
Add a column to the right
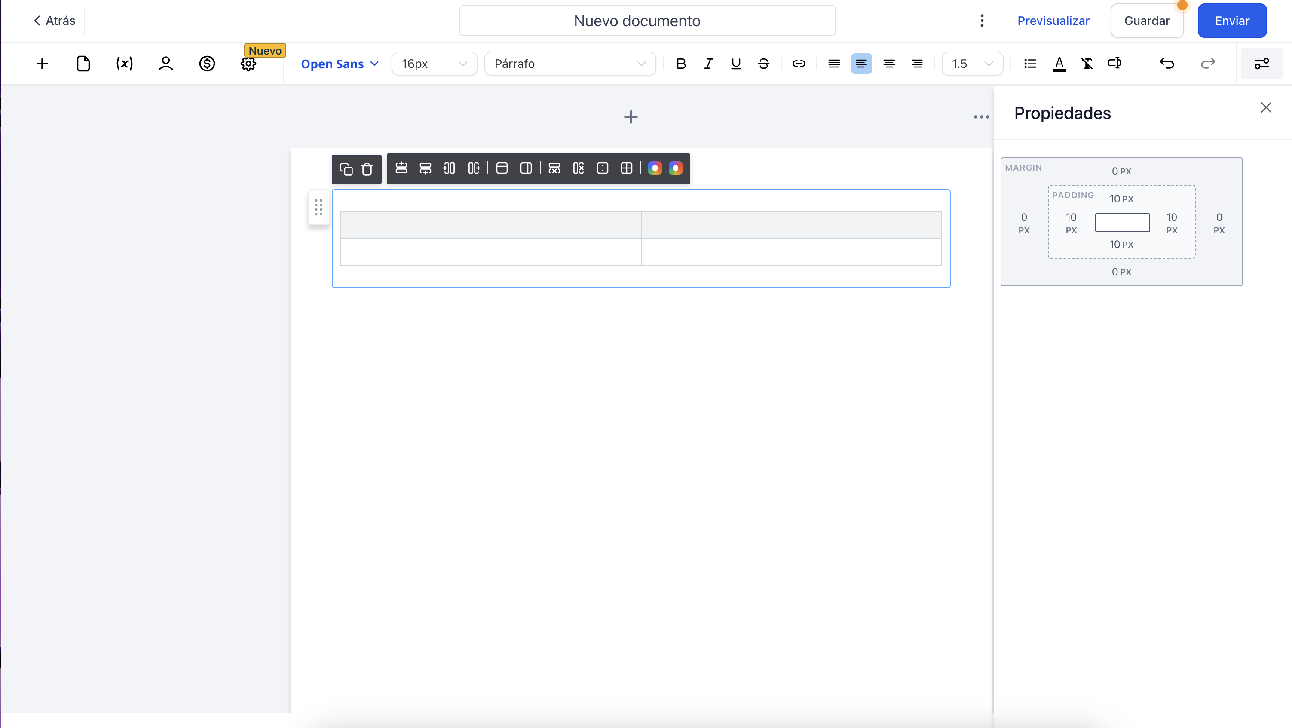pyautogui.click(x=474, y=168)
